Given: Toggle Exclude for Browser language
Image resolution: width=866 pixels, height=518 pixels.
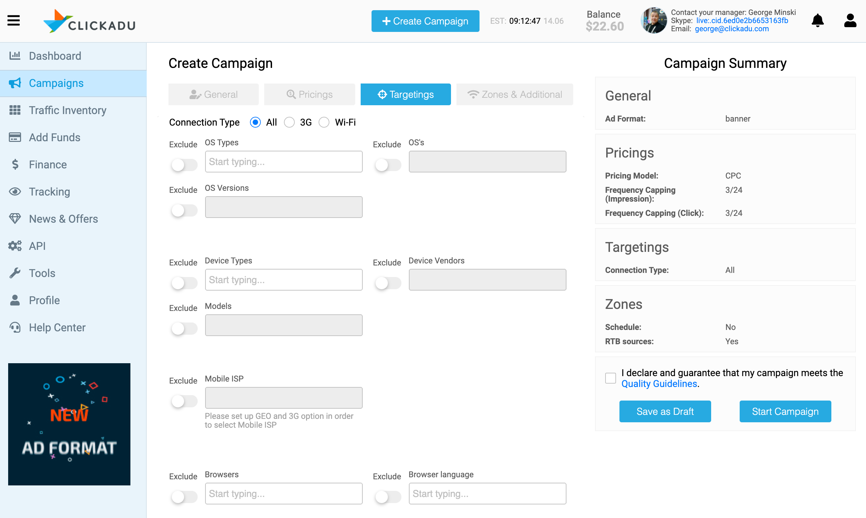Looking at the screenshot, I should (387, 497).
